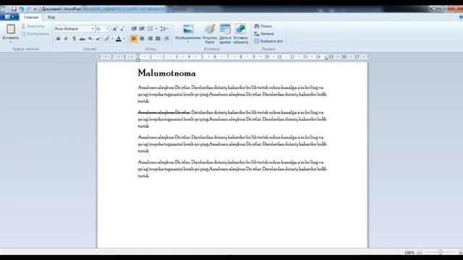463x260 pixels.
Task: Open the bullet list style dropdown arrow
Action: coord(156,29)
